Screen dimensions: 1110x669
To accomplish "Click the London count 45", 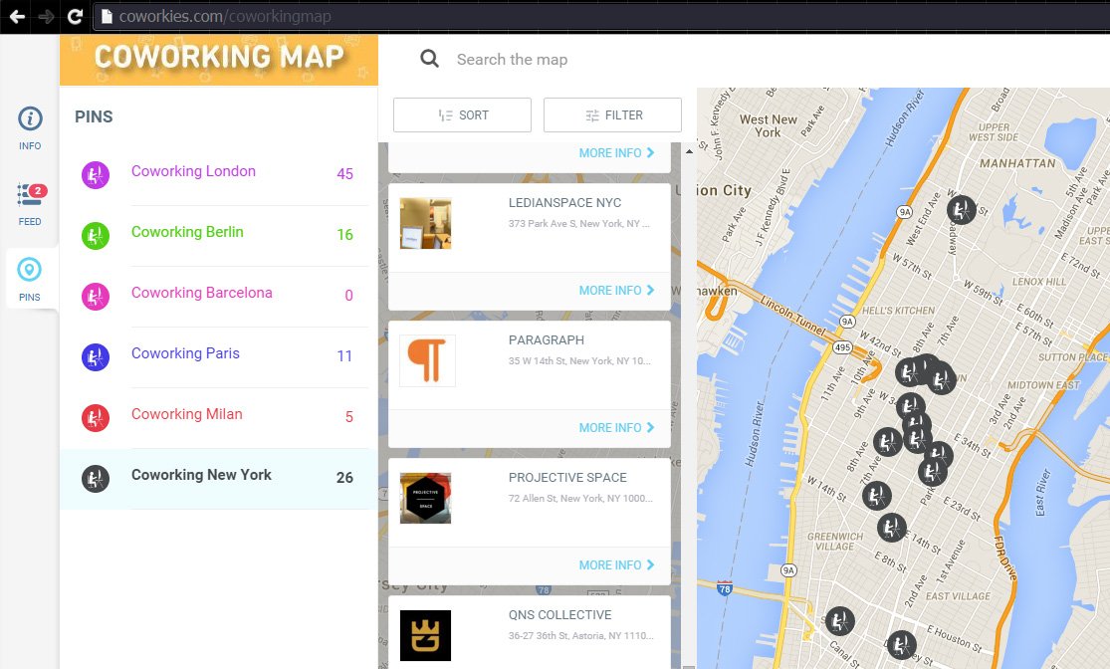I will tap(344, 174).
